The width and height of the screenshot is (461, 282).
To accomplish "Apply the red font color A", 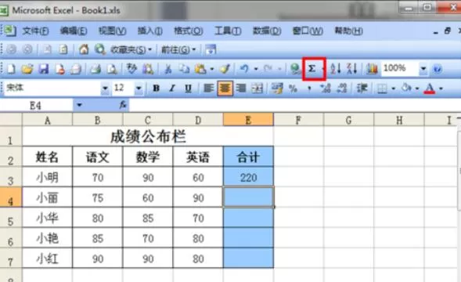I will coord(430,88).
